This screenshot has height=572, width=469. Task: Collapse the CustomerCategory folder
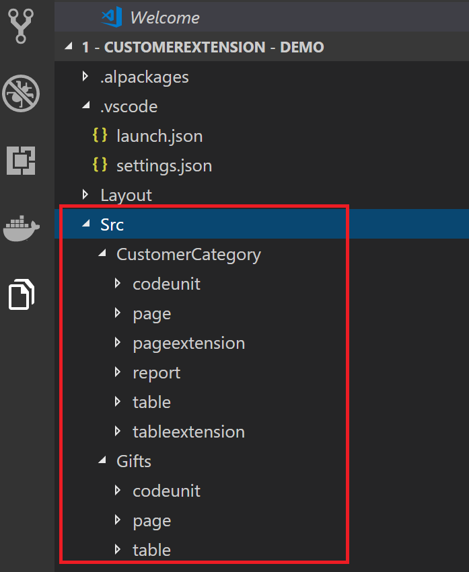coord(262,254)
